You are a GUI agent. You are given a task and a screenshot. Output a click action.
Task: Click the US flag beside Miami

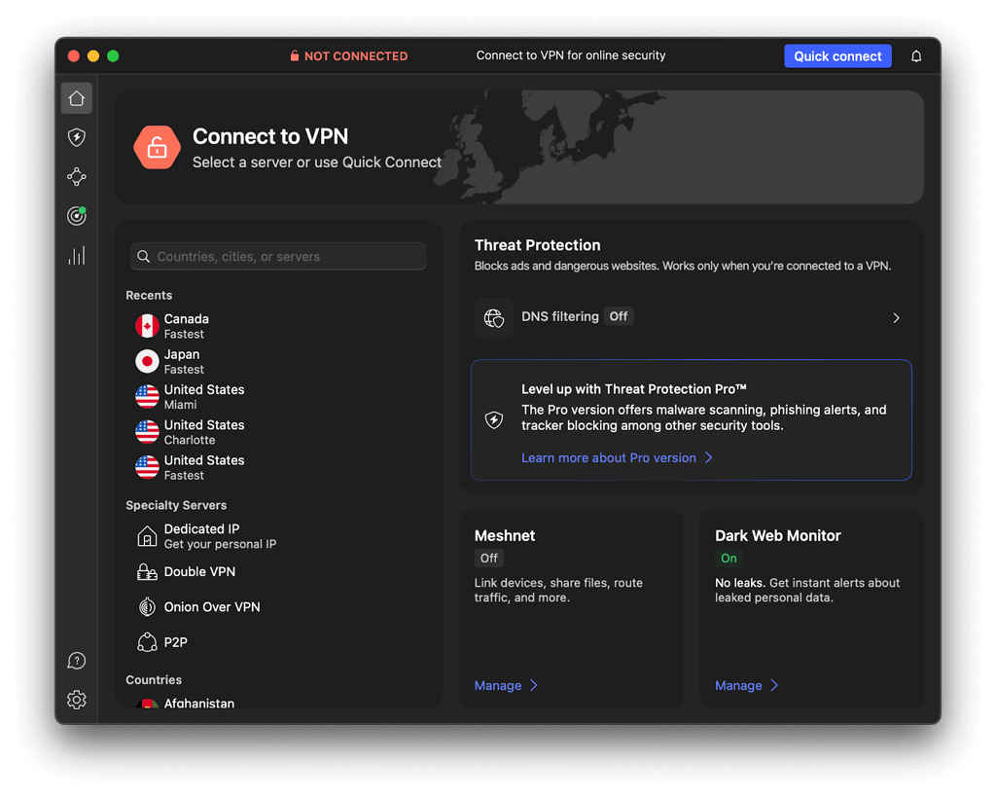[147, 397]
